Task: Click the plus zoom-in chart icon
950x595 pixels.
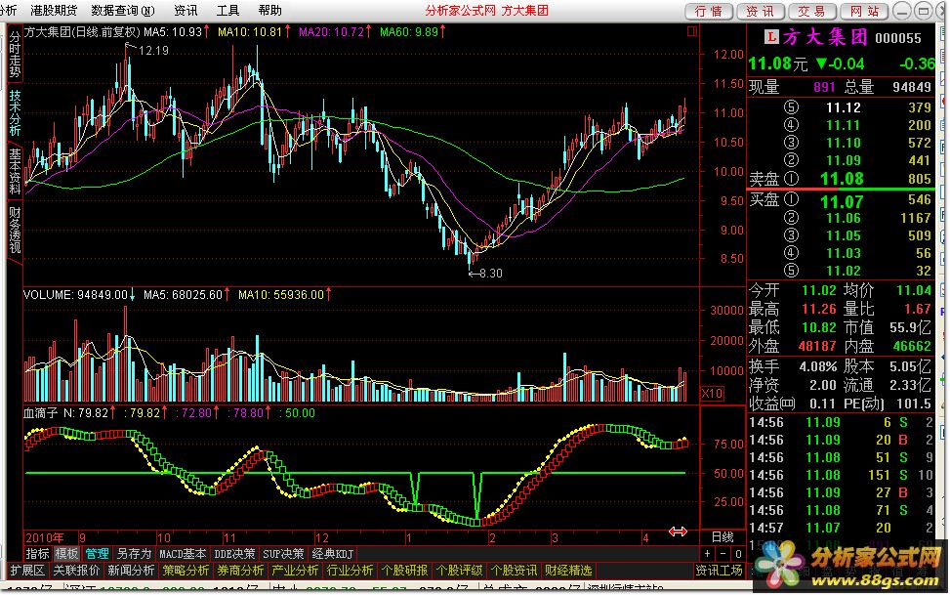Action: (708, 554)
